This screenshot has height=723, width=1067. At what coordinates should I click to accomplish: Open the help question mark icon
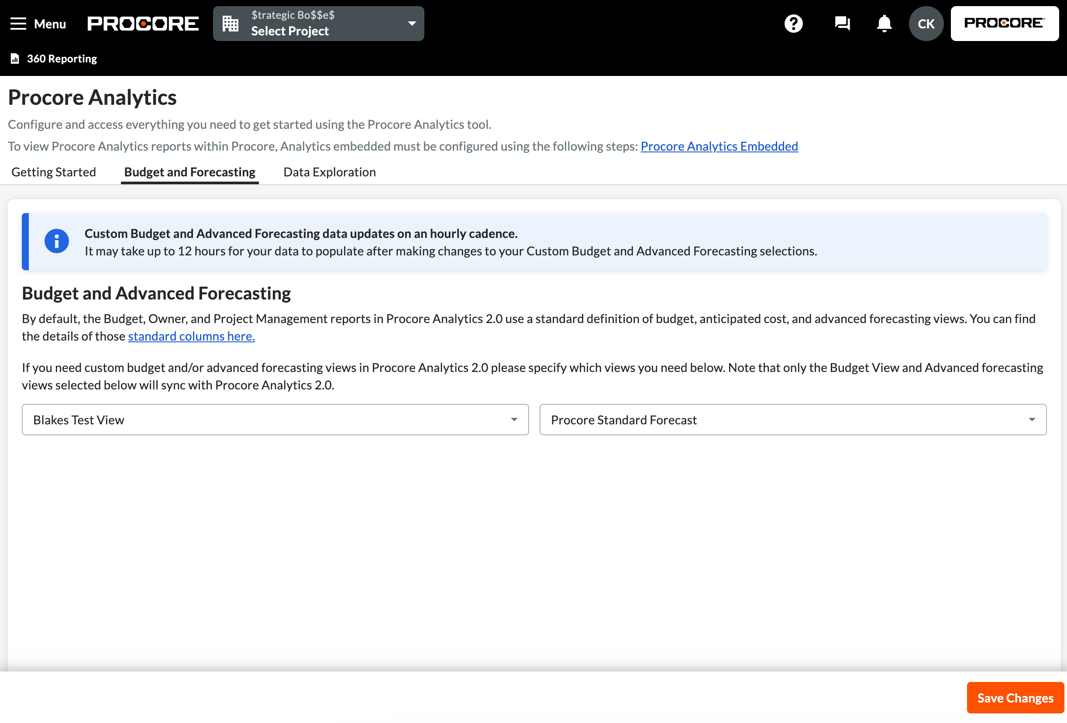click(x=793, y=24)
